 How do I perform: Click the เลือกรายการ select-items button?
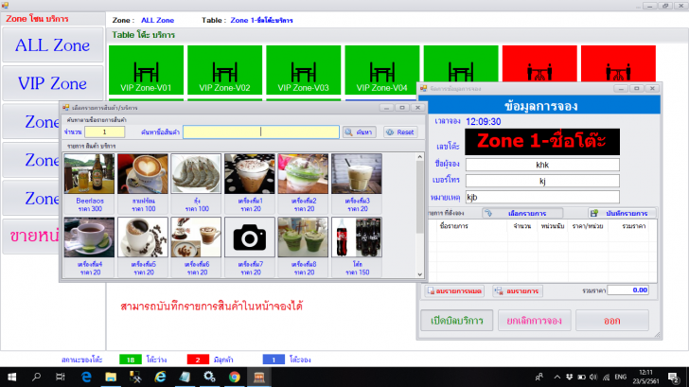point(522,213)
